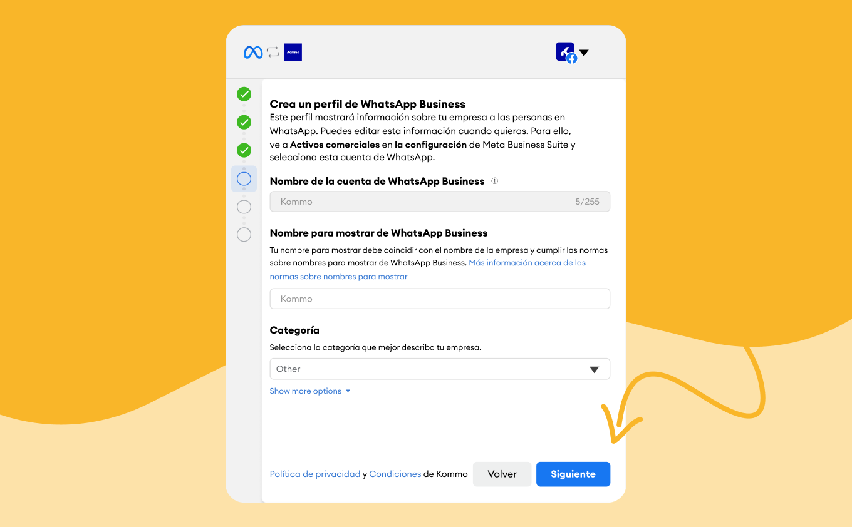
Task: Click the swap arrows icon between logos
Action: 273,52
